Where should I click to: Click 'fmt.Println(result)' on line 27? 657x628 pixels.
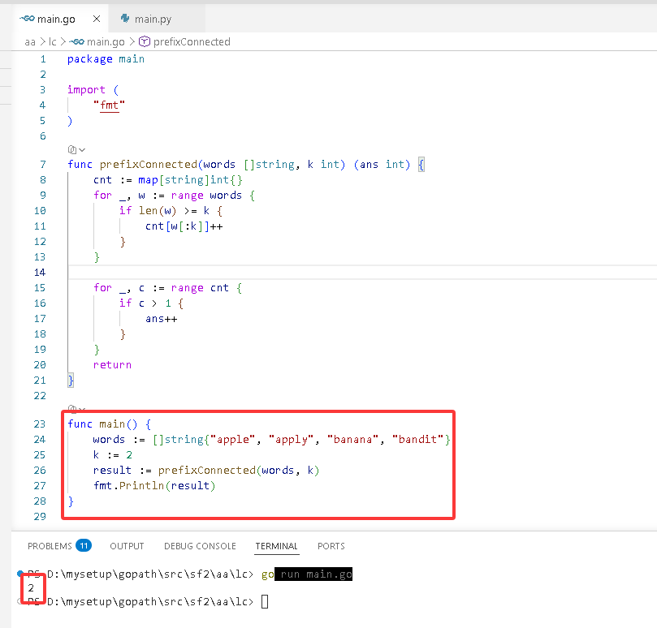154,486
